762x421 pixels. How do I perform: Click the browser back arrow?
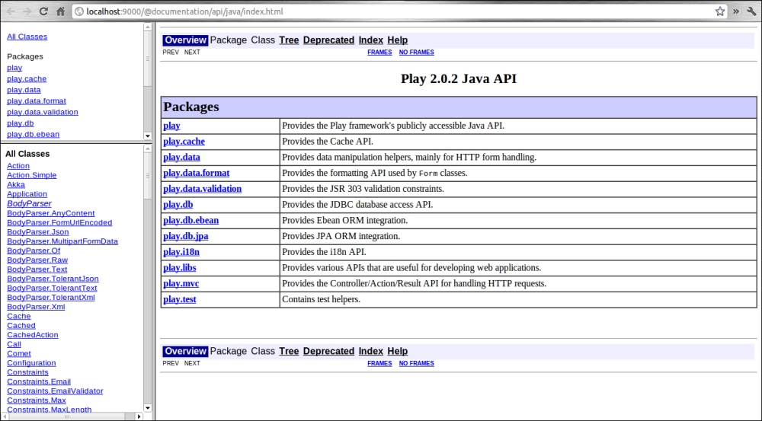tap(11, 11)
